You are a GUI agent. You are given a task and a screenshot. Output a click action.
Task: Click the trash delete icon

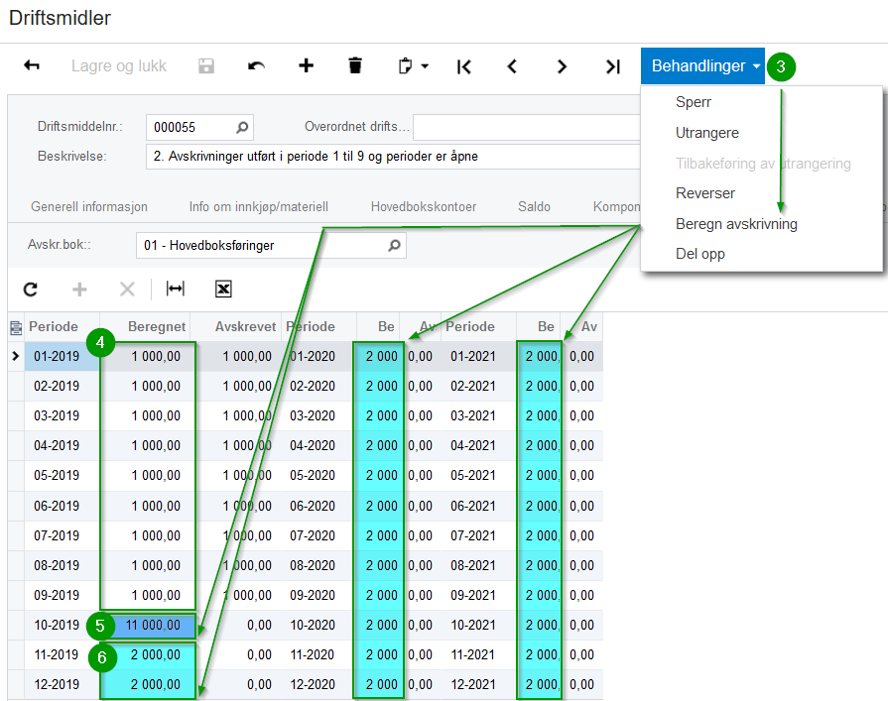pos(355,65)
